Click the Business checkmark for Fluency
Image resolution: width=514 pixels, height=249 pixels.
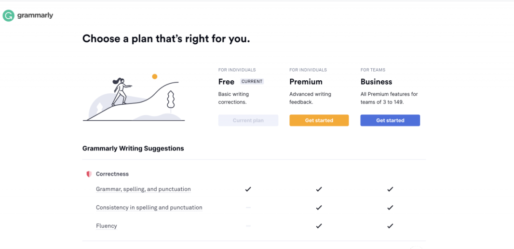pyautogui.click(x=390, y=226)
